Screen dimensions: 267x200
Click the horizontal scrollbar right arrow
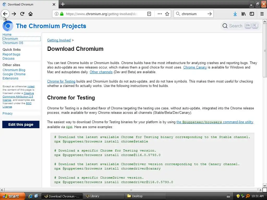[260, 190]
